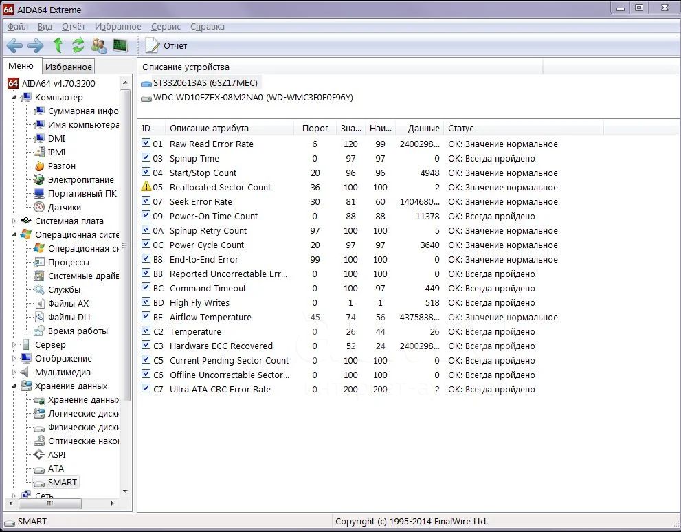
Task: Expand the Системная плата tree node
Action: (x=14, y=221)
